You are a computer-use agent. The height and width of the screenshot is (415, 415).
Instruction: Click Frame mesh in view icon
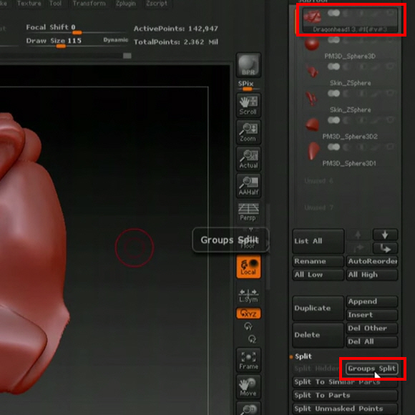click(248, 360)
